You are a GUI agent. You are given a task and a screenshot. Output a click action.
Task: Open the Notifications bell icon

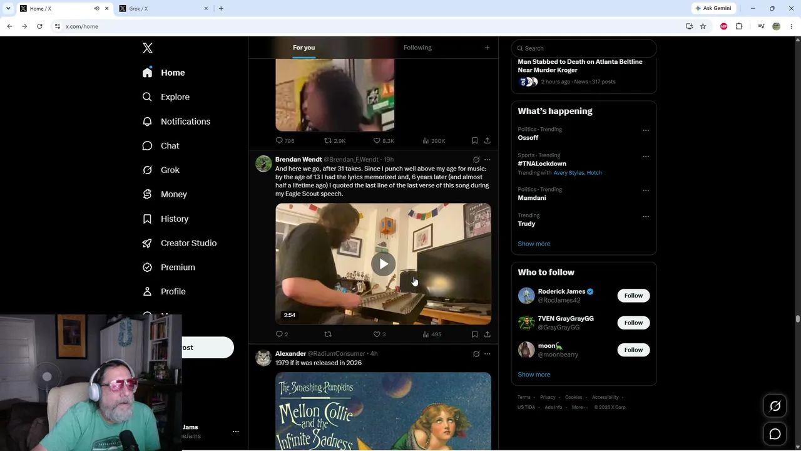147,122
